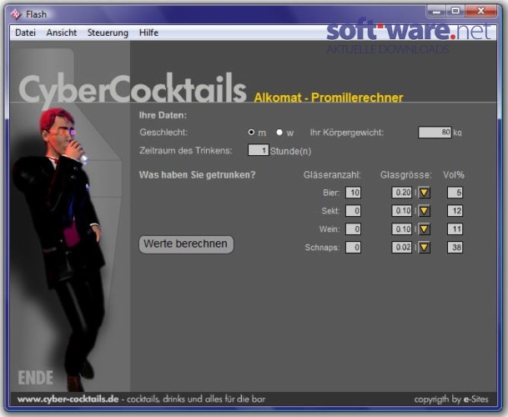Click the Wein glass size value 0.10

[402, 229]
